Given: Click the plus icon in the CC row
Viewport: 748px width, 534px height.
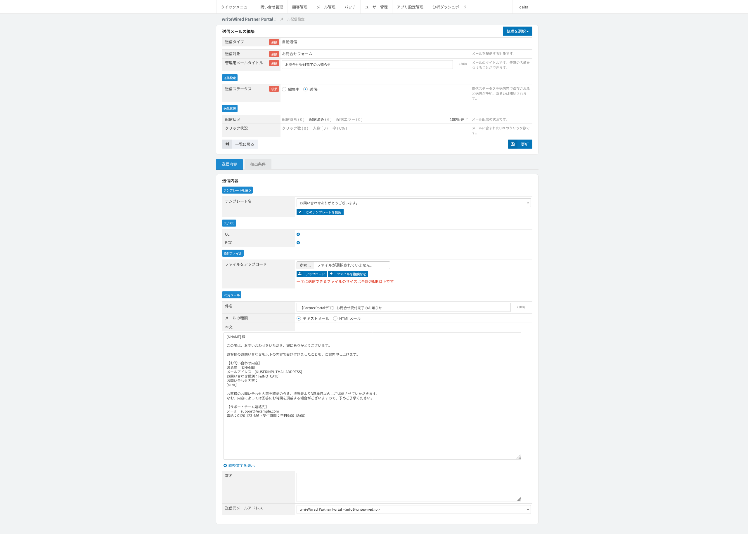Looking at the screenshot, I should click(x=298, y=234).
